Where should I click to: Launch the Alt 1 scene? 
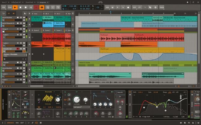(x=44, y=14)
